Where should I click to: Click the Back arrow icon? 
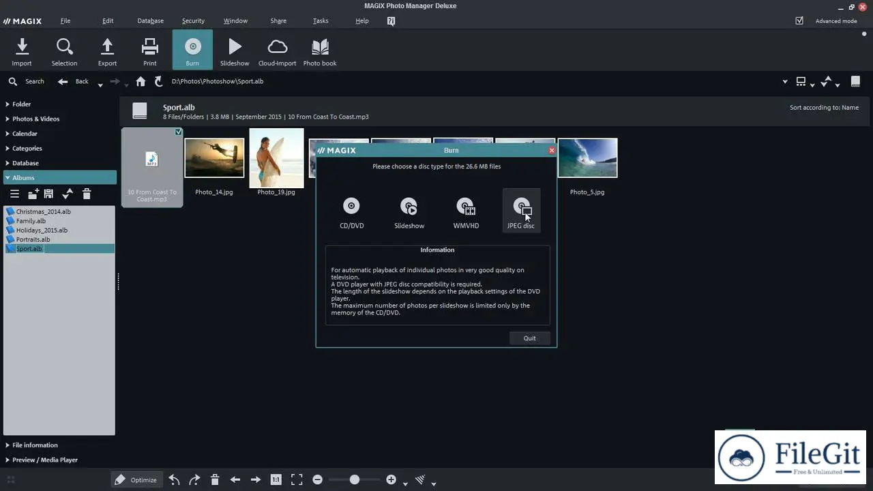[x=63, y=81]
